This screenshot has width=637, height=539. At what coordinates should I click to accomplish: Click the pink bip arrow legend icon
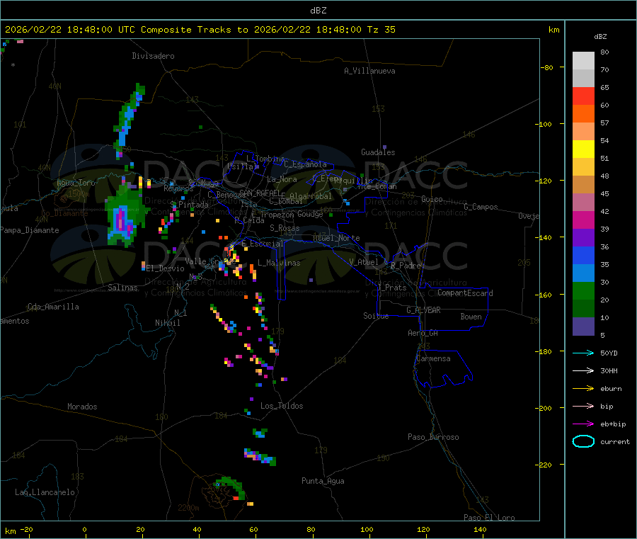(583, 406)
